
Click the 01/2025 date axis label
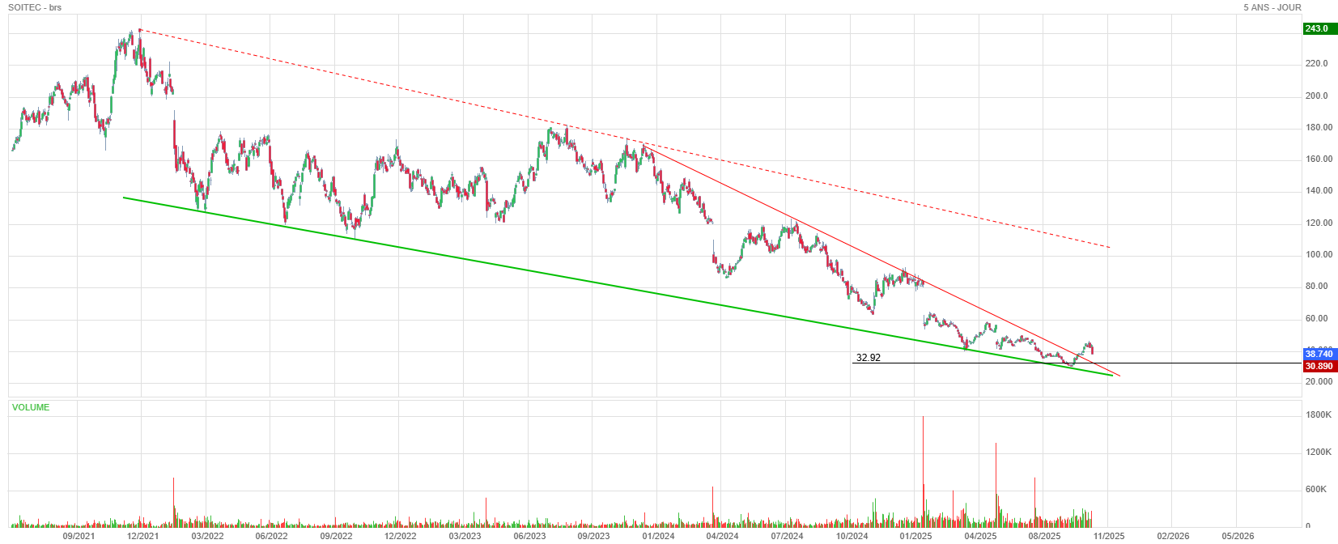pos(915,536)
